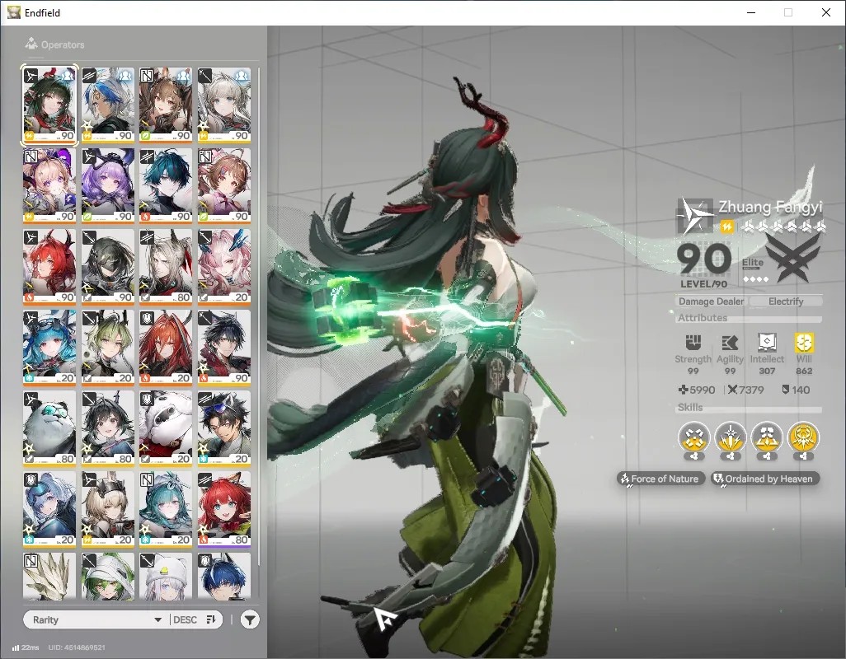The width and height of the screenshot is (846, 659).
Task: Open the Operators header tab
Action: 54,44
